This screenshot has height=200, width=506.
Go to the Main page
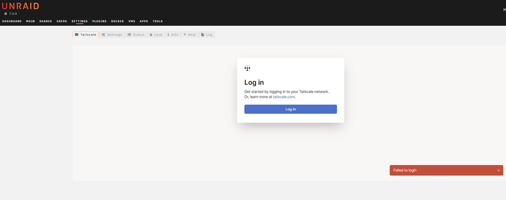(x=30, y=21)
